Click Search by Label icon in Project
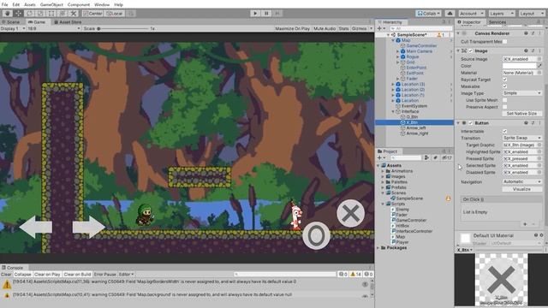 [436, 157]
